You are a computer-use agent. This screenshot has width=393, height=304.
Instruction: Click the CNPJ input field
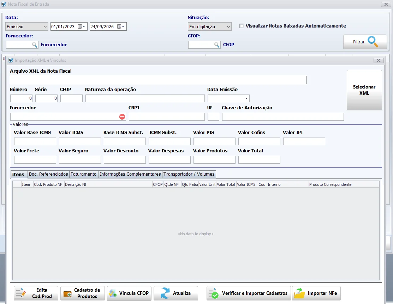pos(167,117)
